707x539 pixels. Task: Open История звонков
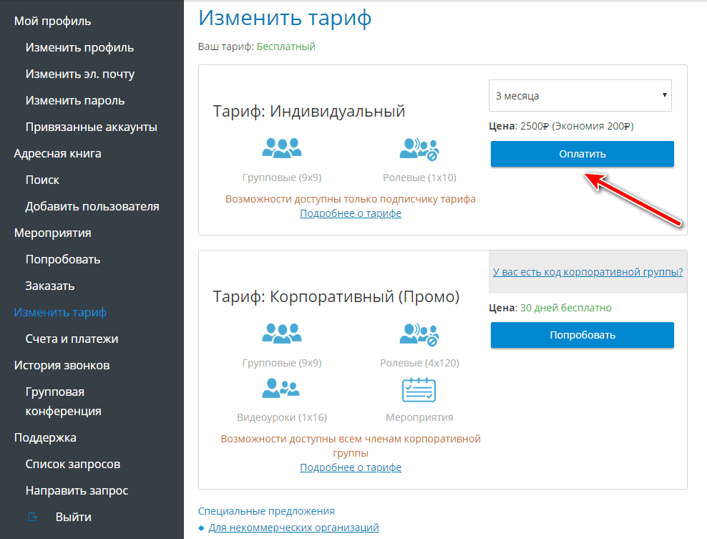coord(62,365)
